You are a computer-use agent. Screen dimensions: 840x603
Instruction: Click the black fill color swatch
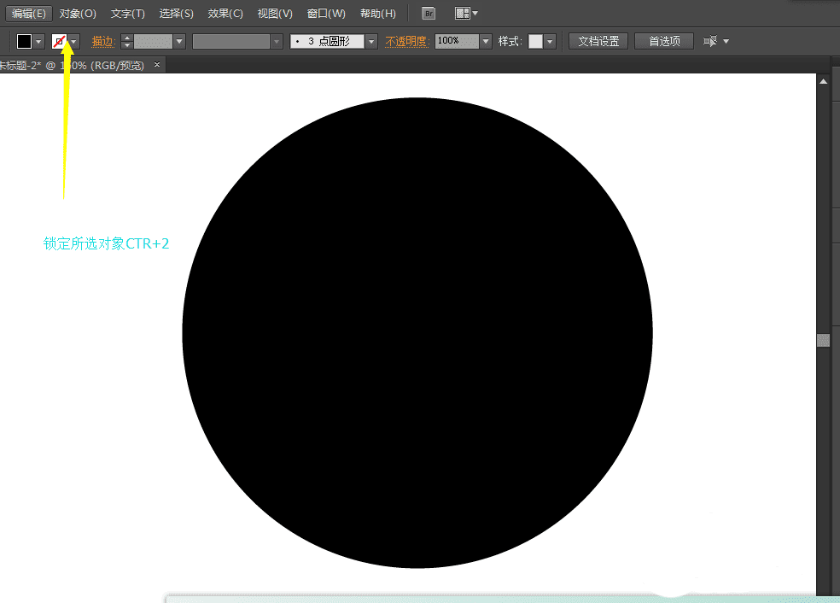24,41
